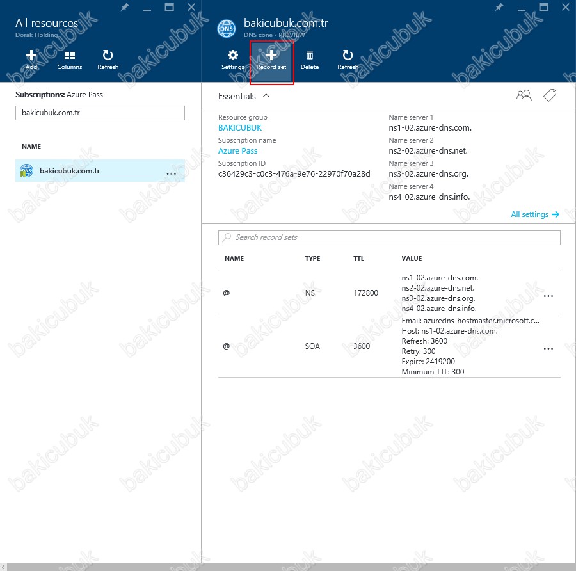The width and height of the screenshot is (576, 571).
Task: Select the NS record type cell
Action: [310, 293]
